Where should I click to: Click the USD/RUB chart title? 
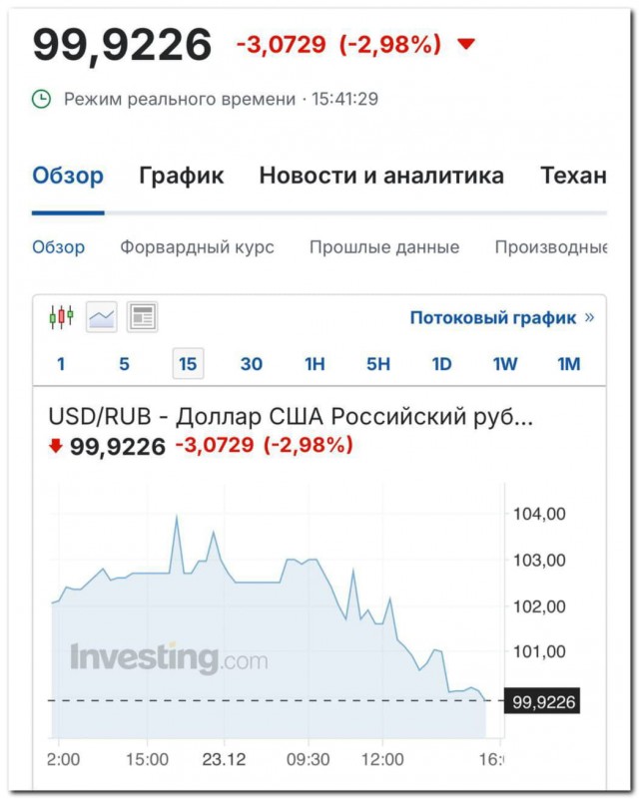click(291, 416)
